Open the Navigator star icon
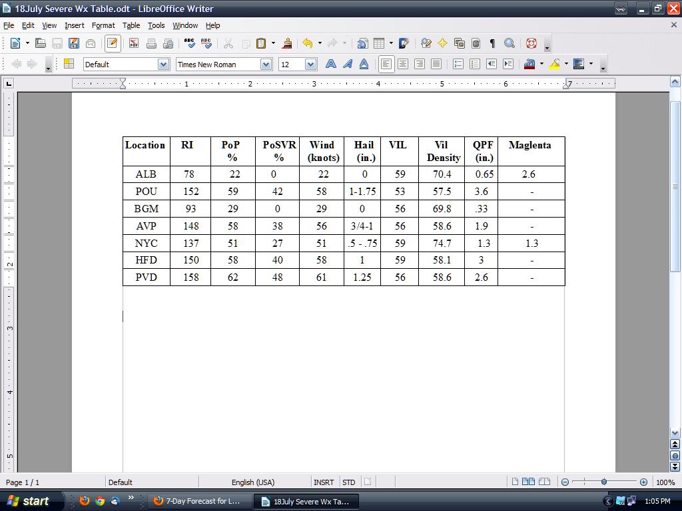 (x=442, y=43)
